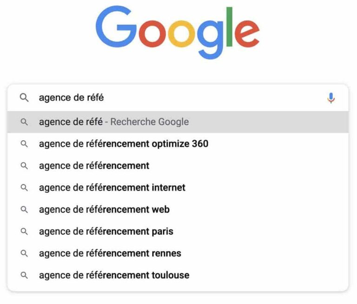Click magnifier icon beside "référencement web" suggestion
The image size is (357, 304).
(x=24, y=209)
